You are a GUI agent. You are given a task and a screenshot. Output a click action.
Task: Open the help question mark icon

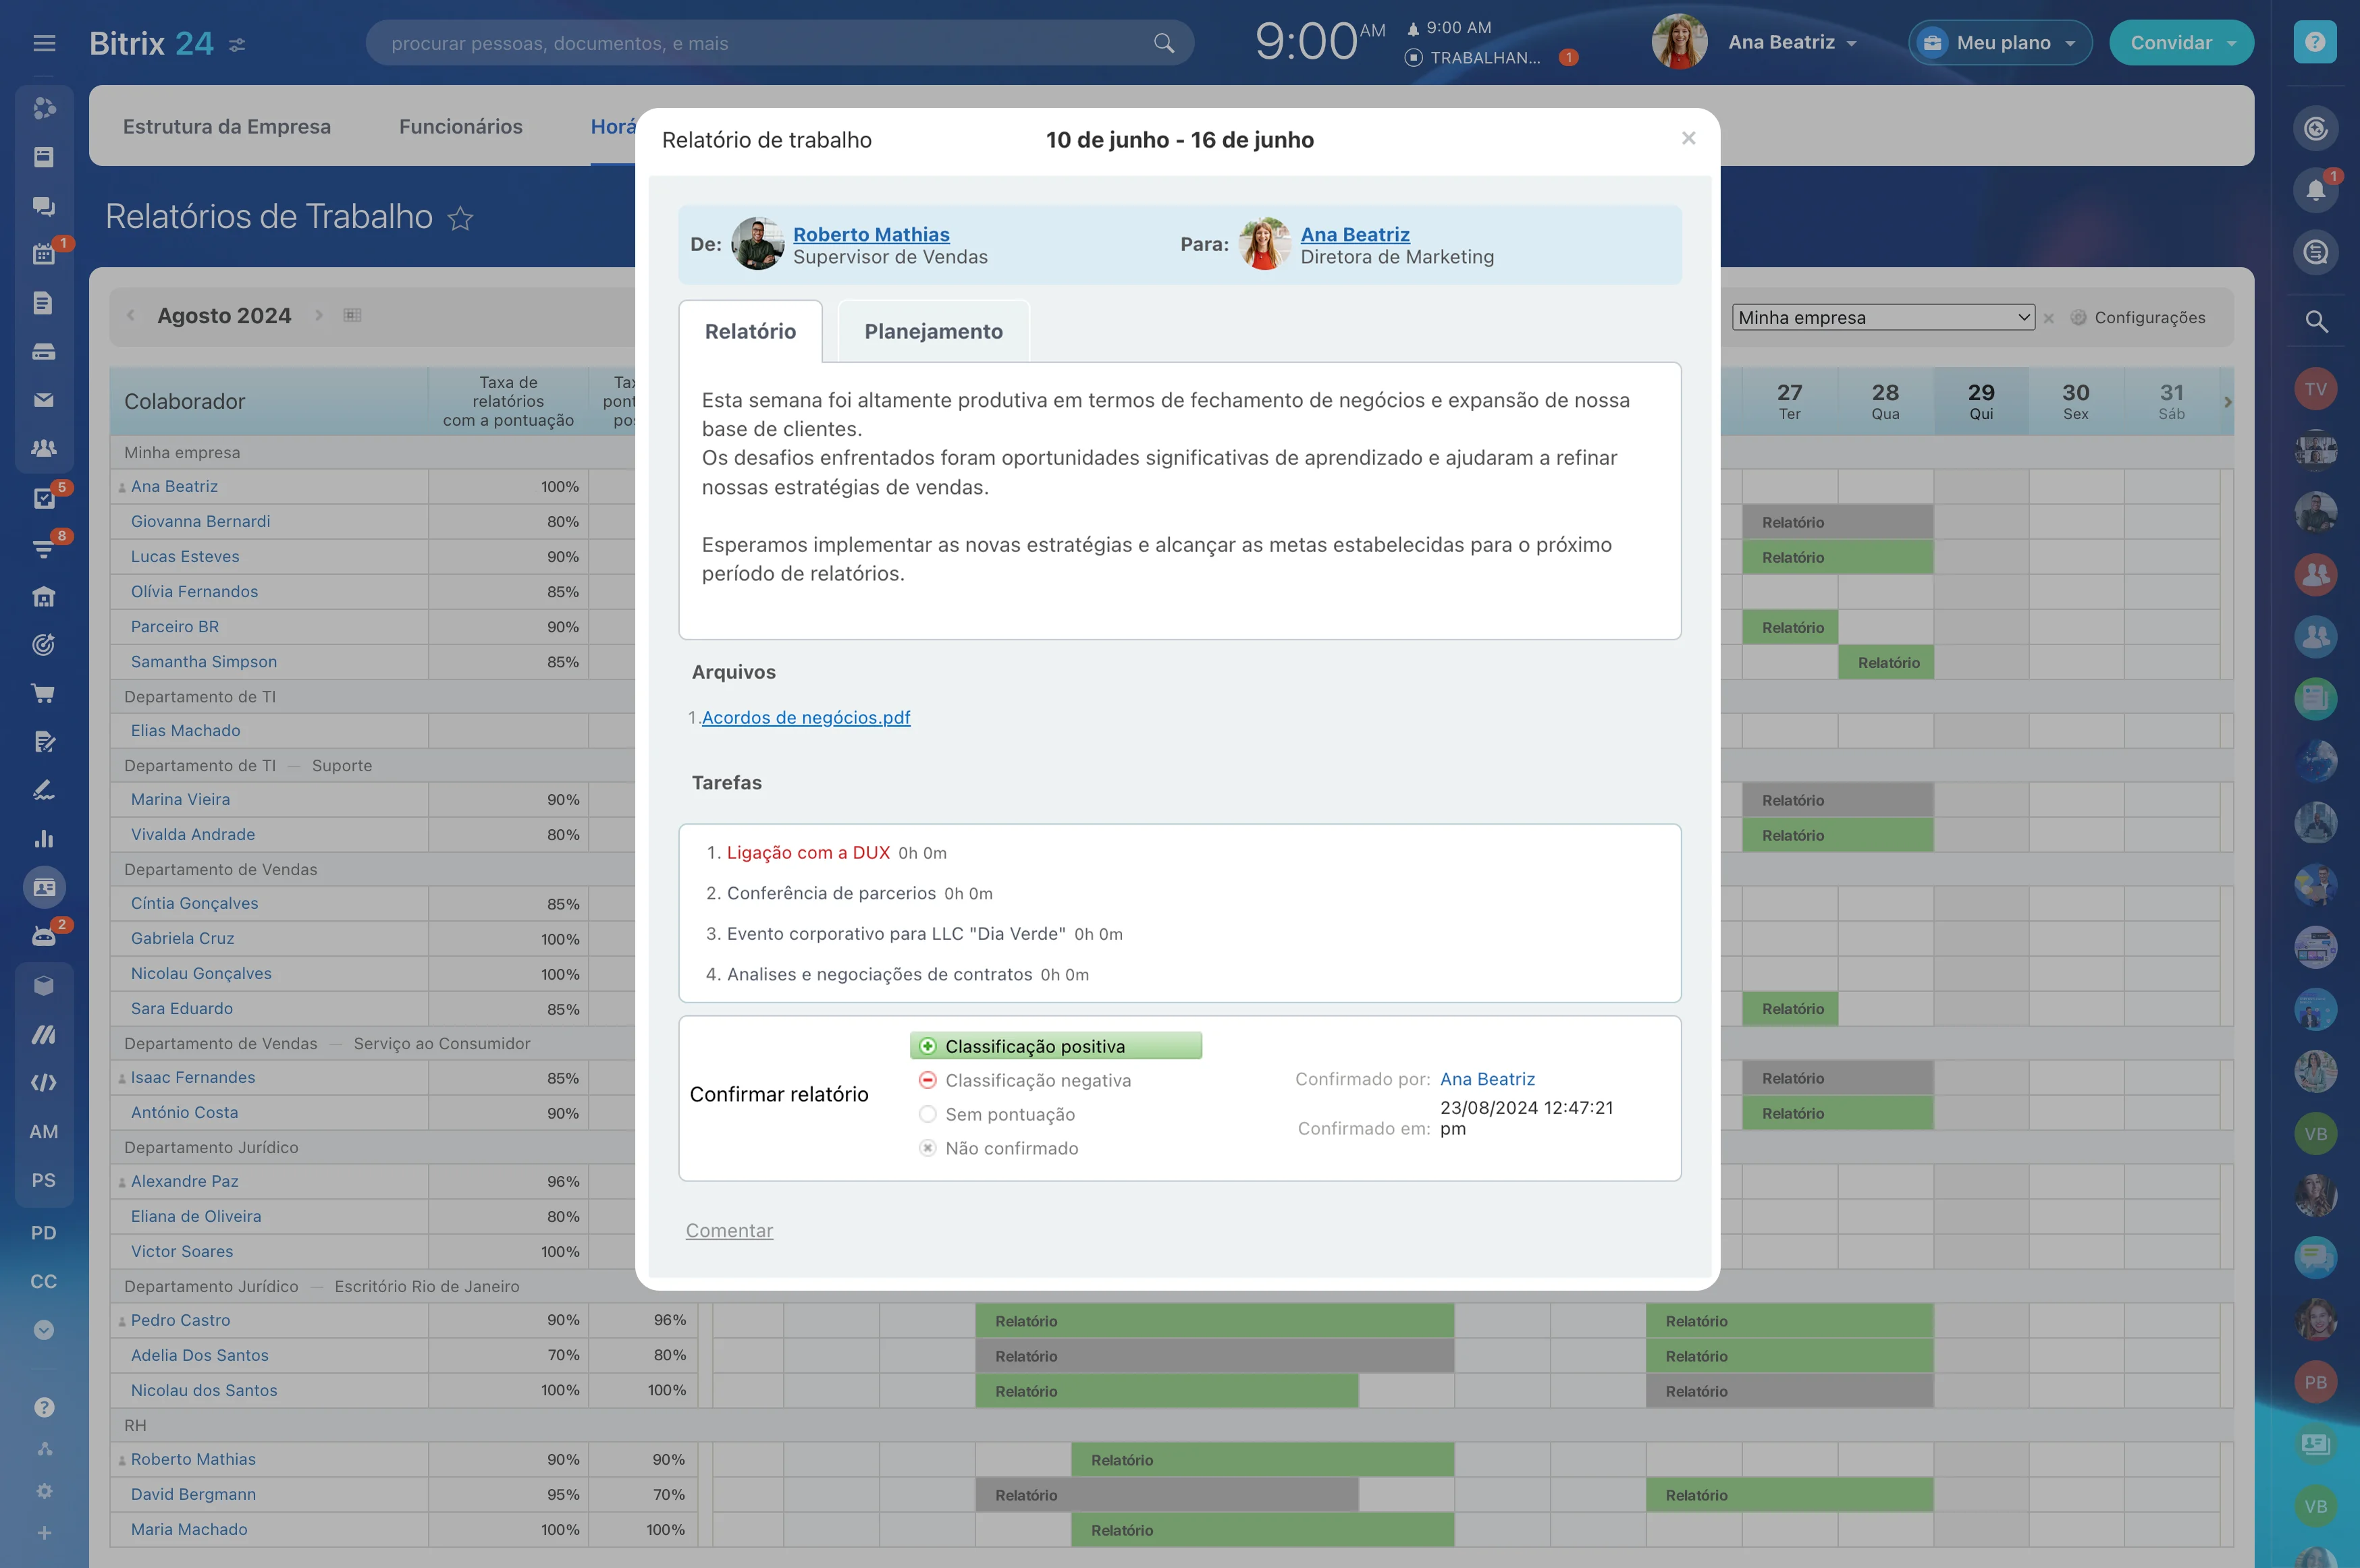tap(2314, 42)
